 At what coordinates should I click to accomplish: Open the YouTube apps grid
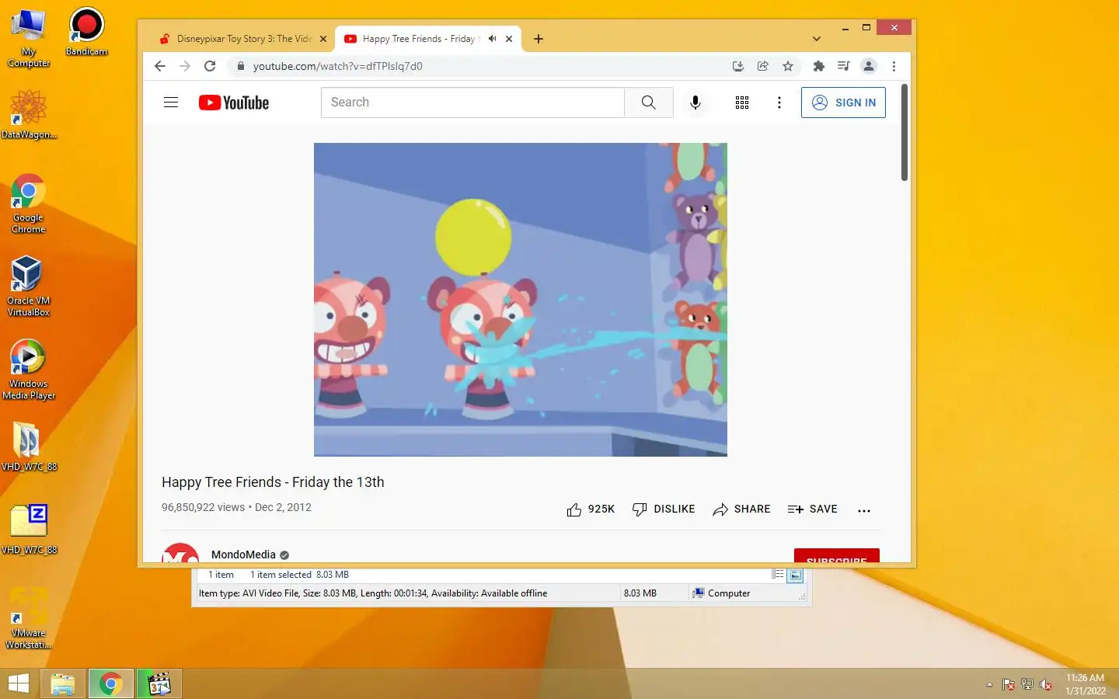742,103
